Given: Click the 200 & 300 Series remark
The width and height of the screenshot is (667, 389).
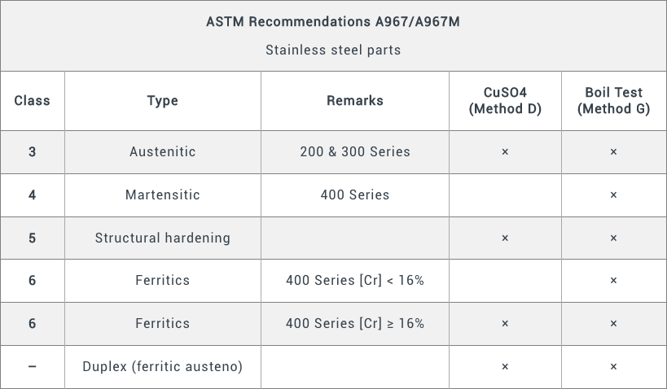Looking at the screenshot, I should pos(354,151).
